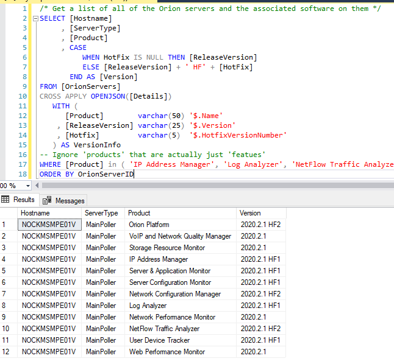
Task: Click OPENJSON keyword on line 10
Action: 108,96
